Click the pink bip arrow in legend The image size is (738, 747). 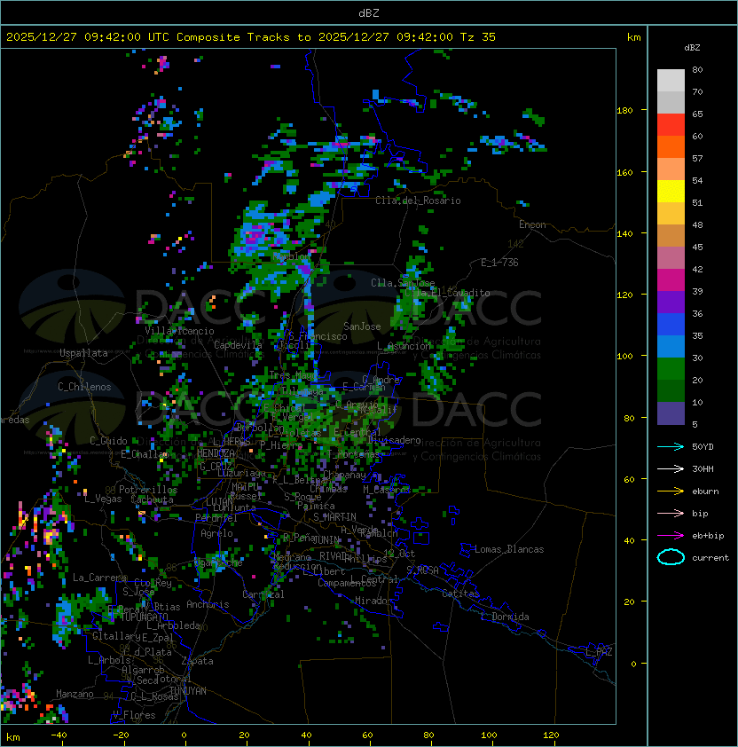click(671, 513)
